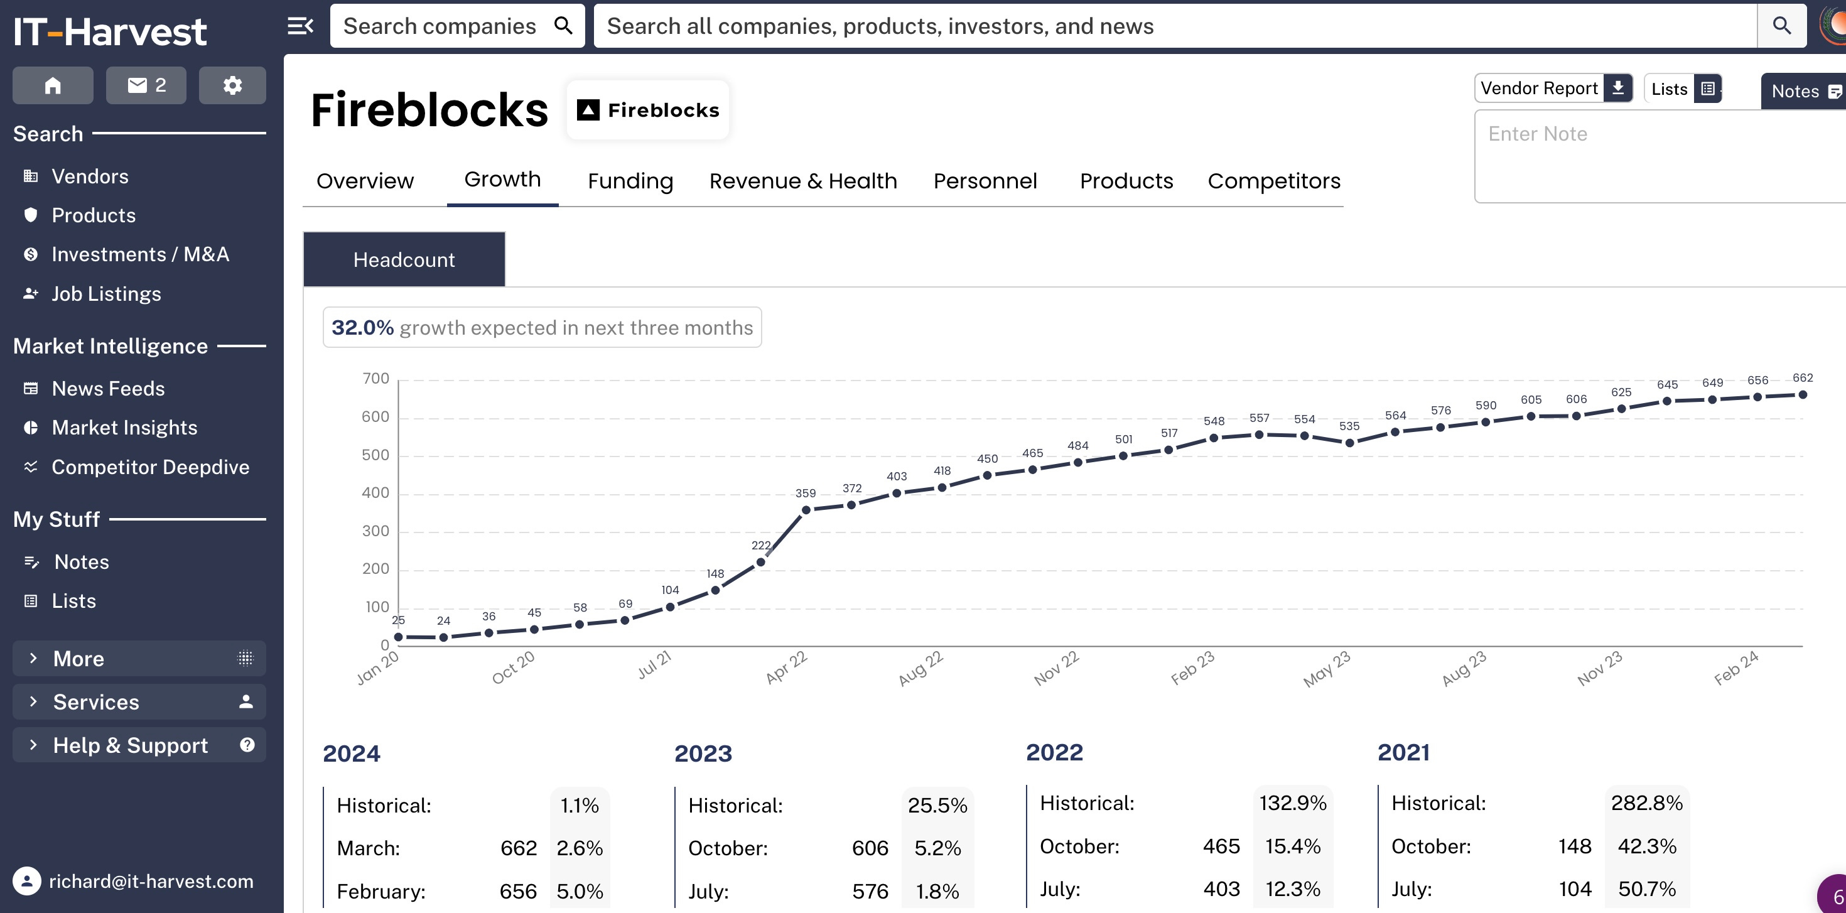Open Notes panel button
This screenshot has width=1846, height=913.
point(1803,91)
